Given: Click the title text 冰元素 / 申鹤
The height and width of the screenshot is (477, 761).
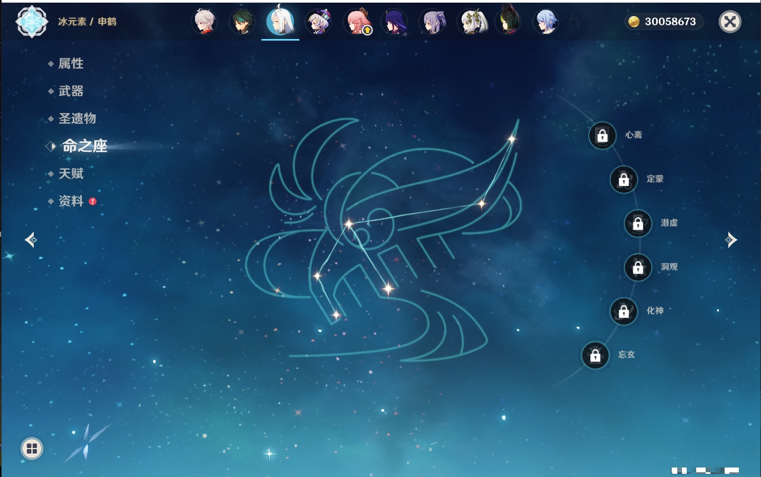Looking at the screenshot, I should click(87, 22).
